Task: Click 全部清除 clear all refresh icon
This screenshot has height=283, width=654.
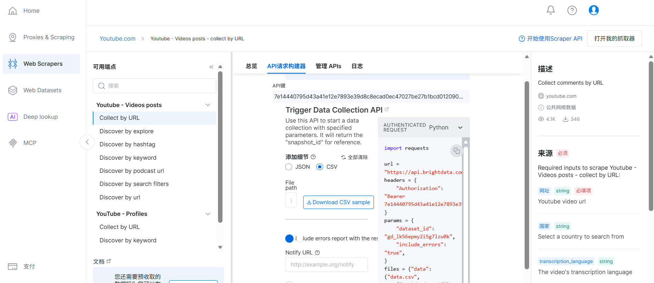Action: [344, 157]
